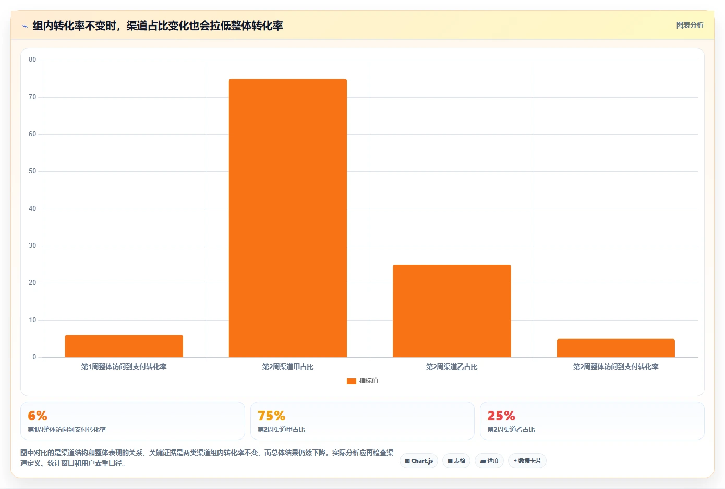The width and height of the screenshot is (725, 489).
Task: Click the 75% stat value
Action: coord(271,416)
